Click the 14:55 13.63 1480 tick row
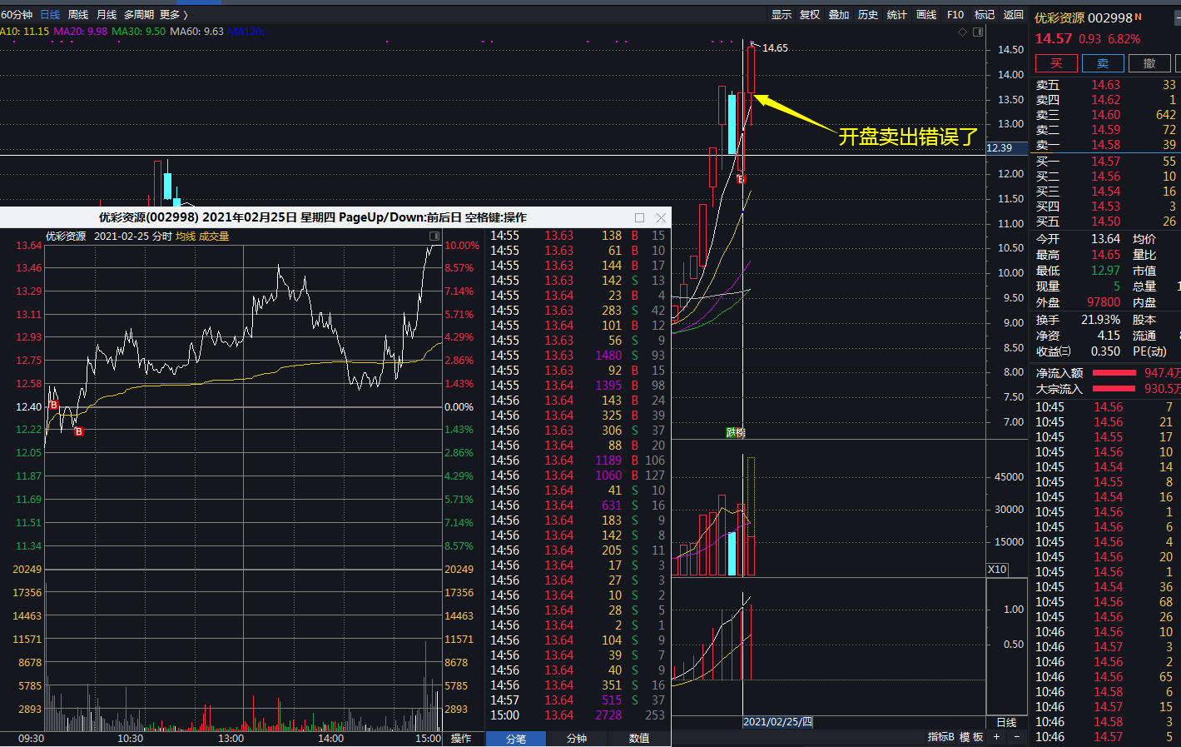1181x747 pixels. pos(578,356)
